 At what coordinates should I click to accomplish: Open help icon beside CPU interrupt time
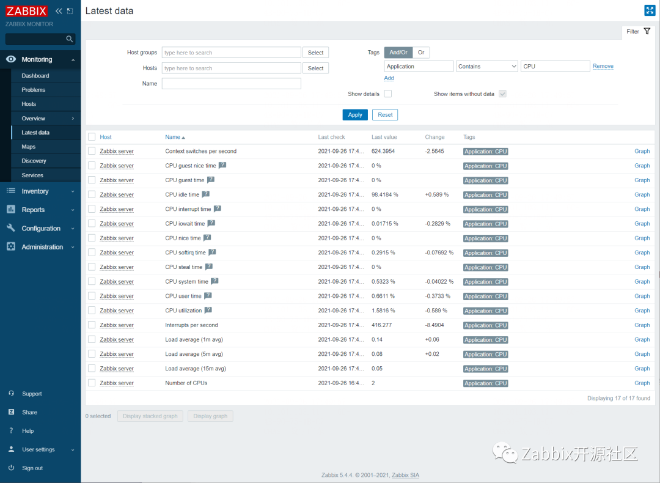[x=218, y=208]
